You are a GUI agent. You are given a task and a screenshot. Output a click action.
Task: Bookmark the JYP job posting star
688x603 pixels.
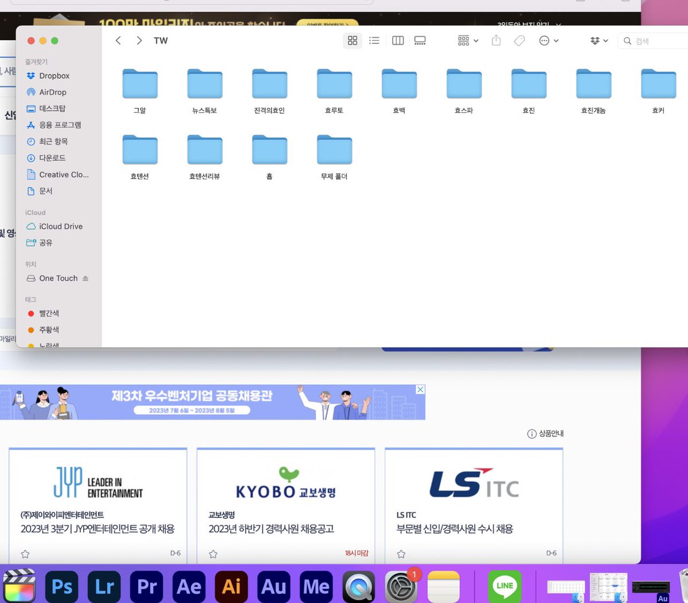[x=25, y=554]
